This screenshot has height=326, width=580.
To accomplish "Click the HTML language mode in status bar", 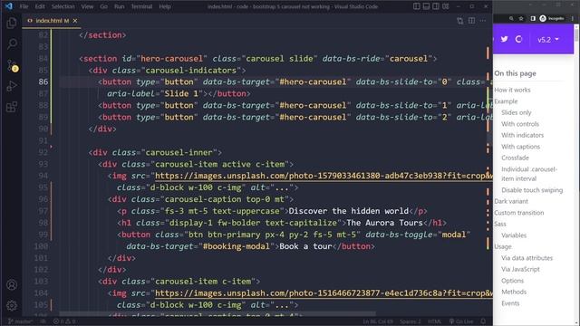I will [435, 321].
